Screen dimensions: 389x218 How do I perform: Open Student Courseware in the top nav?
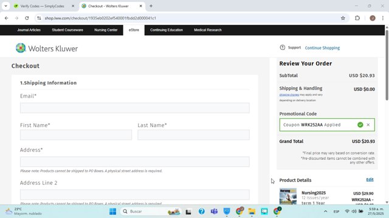(67, 30)
